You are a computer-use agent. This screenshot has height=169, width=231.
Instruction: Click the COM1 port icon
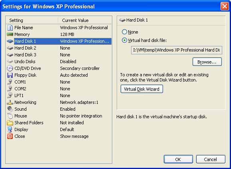pyautogui.click(x=10, y=82)
